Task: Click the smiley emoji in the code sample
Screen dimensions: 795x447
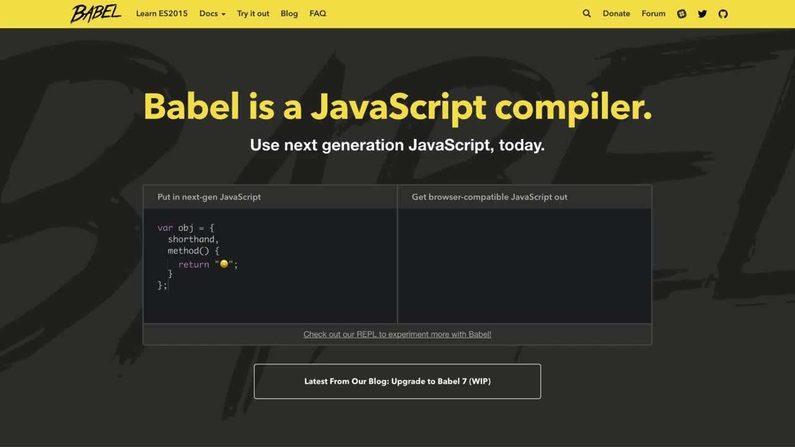Action: pyautogui.click(x=222, y=264)
